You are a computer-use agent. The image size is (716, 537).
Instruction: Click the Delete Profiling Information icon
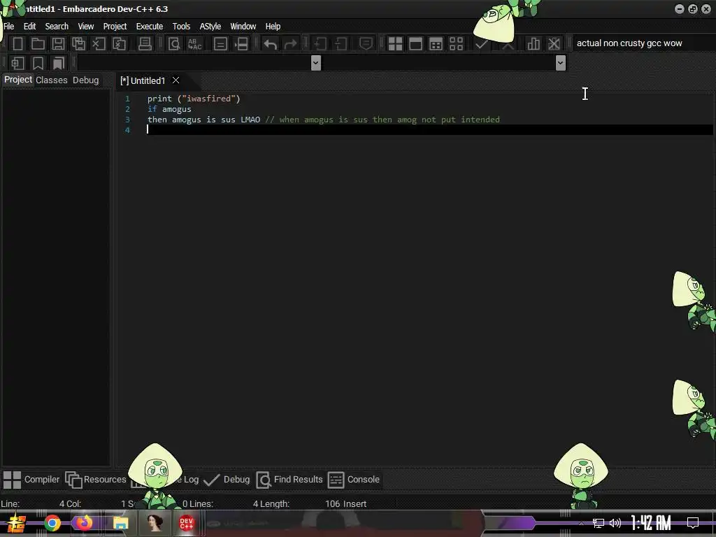(x=554, y=44)
